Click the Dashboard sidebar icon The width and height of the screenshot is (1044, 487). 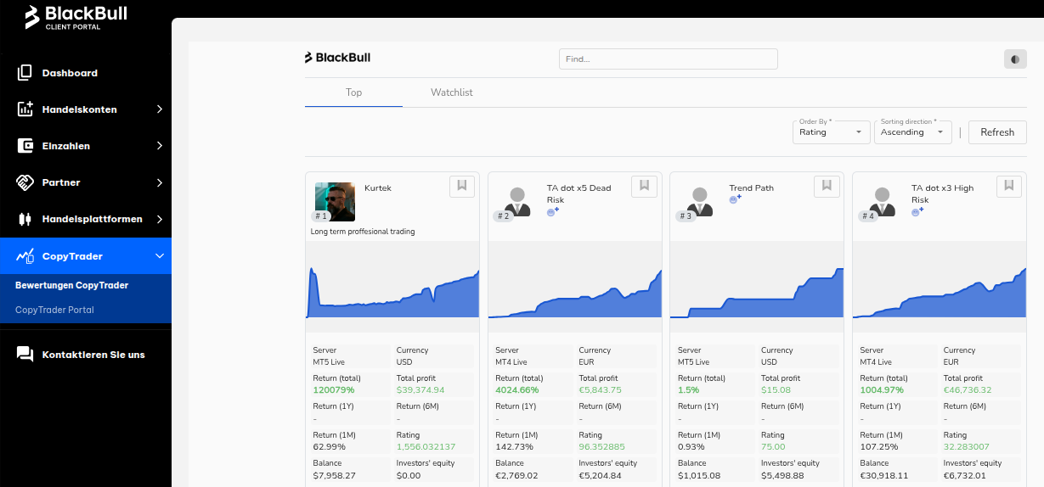25,73
